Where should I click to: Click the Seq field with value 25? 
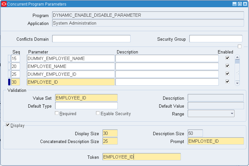(15, 74)
